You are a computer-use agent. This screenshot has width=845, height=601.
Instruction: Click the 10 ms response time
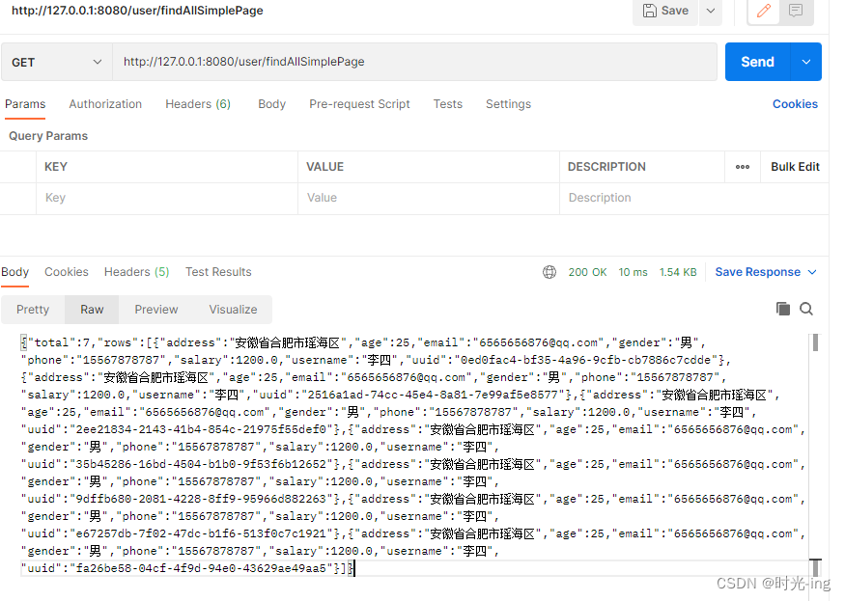(633, 272)
